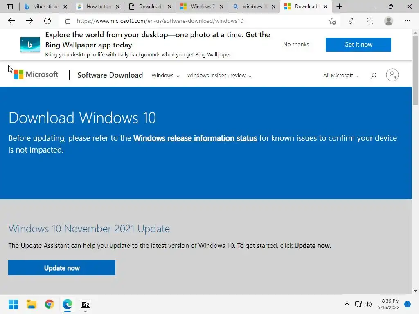Open the vertical tabs actions menu icon

coord(10,7)
